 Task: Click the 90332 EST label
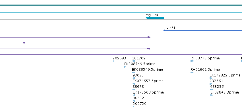[138, 98]
